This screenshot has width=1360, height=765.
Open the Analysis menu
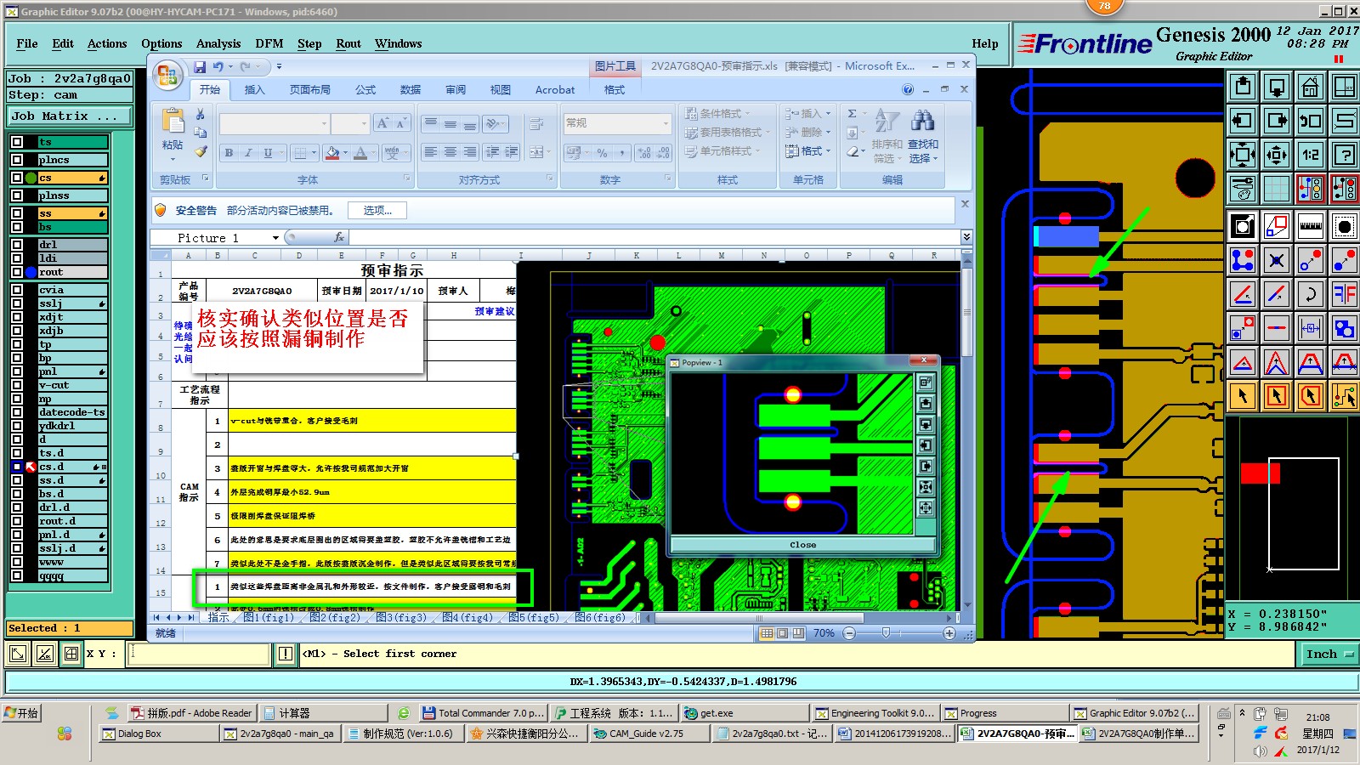coord(218,43)
